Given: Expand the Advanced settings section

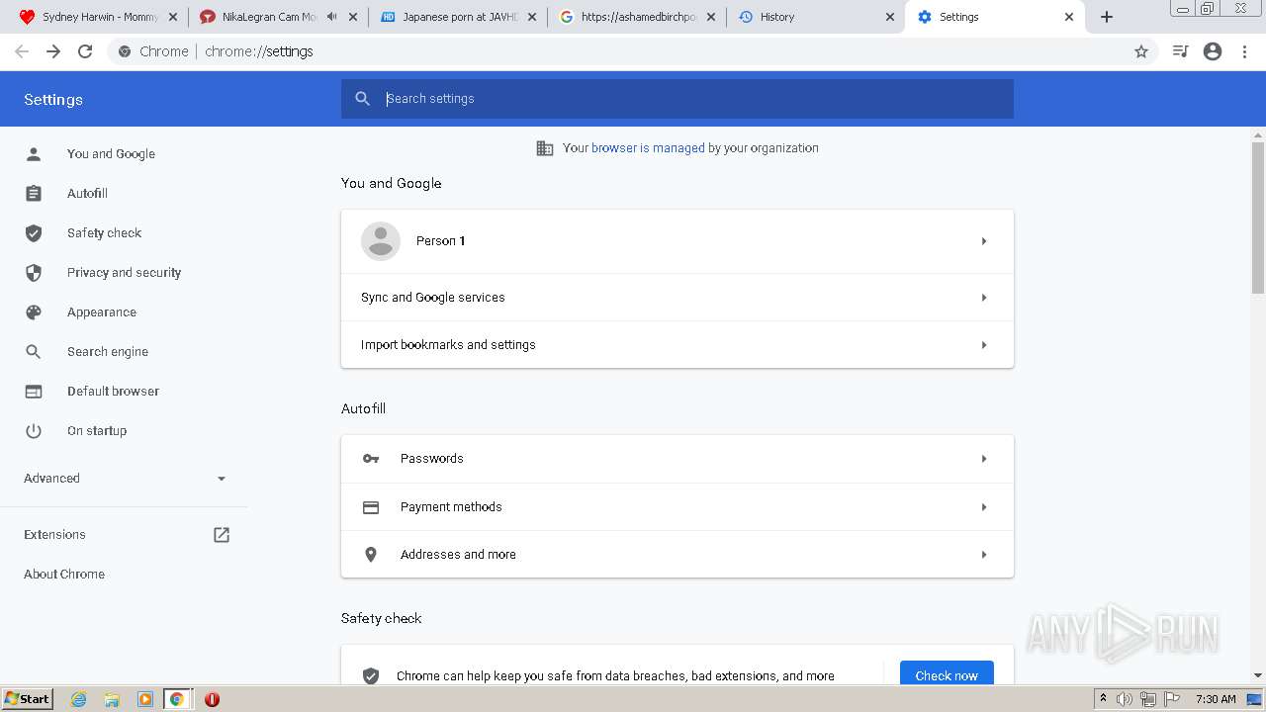Looking at the screenshot, I should pyautogui.click(x=125, y=479).
